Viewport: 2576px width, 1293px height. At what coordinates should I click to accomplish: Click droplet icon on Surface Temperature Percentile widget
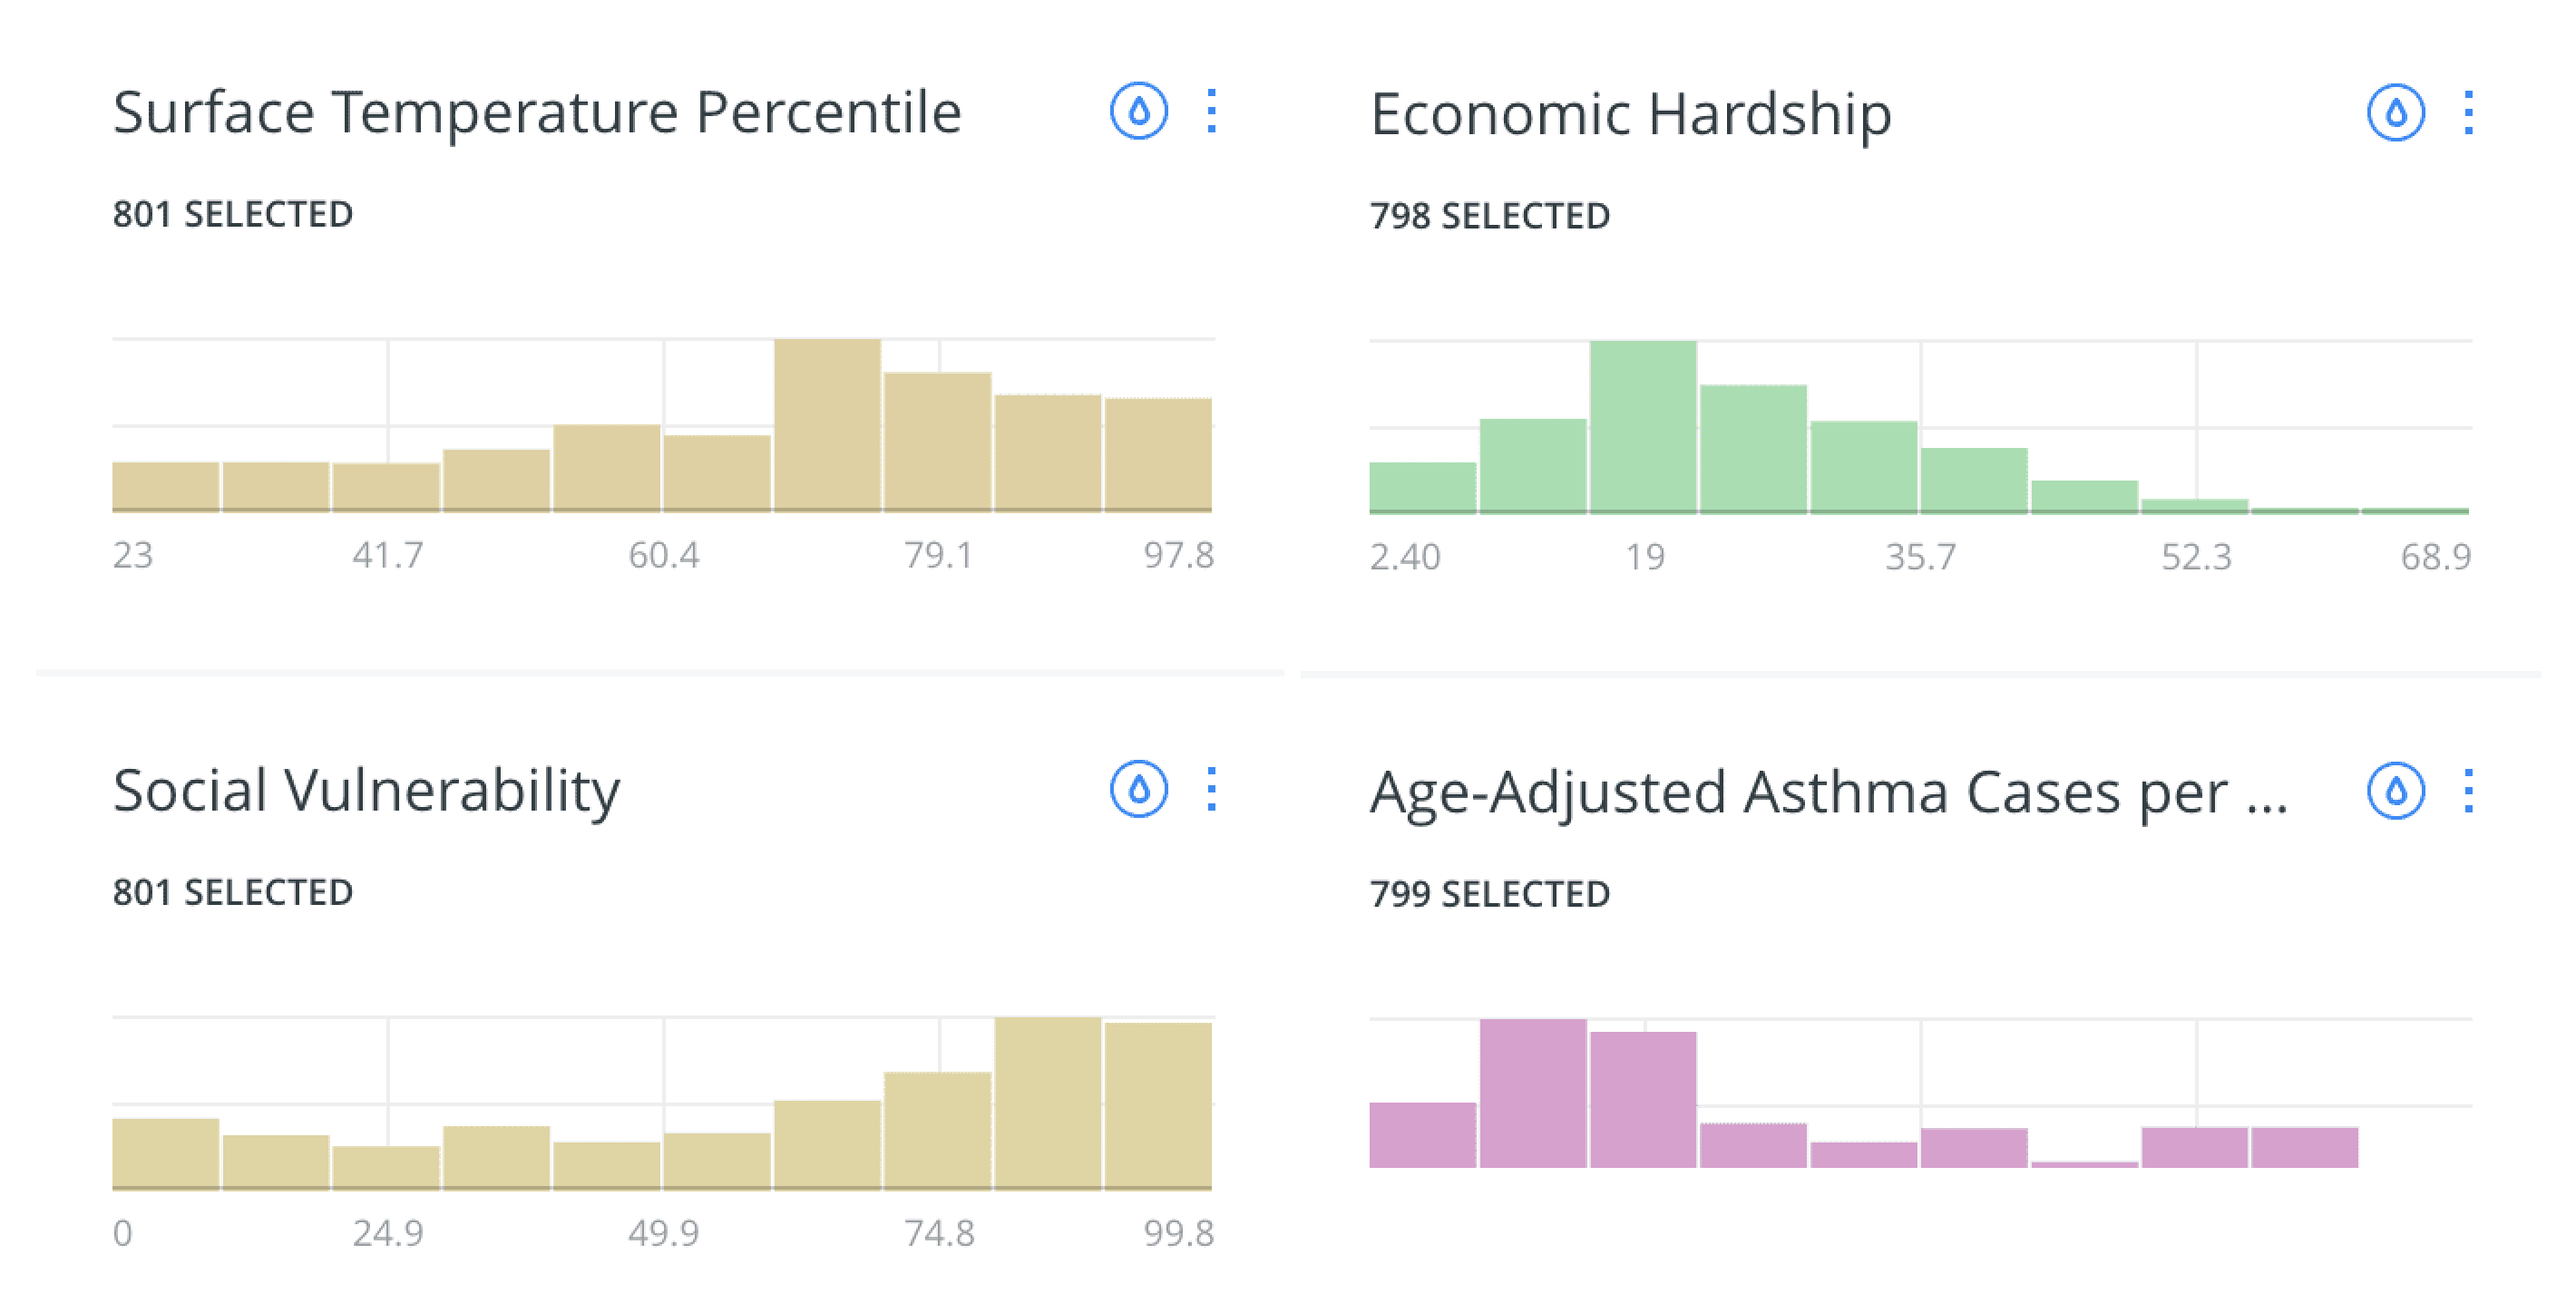[x=1138, y=111]
